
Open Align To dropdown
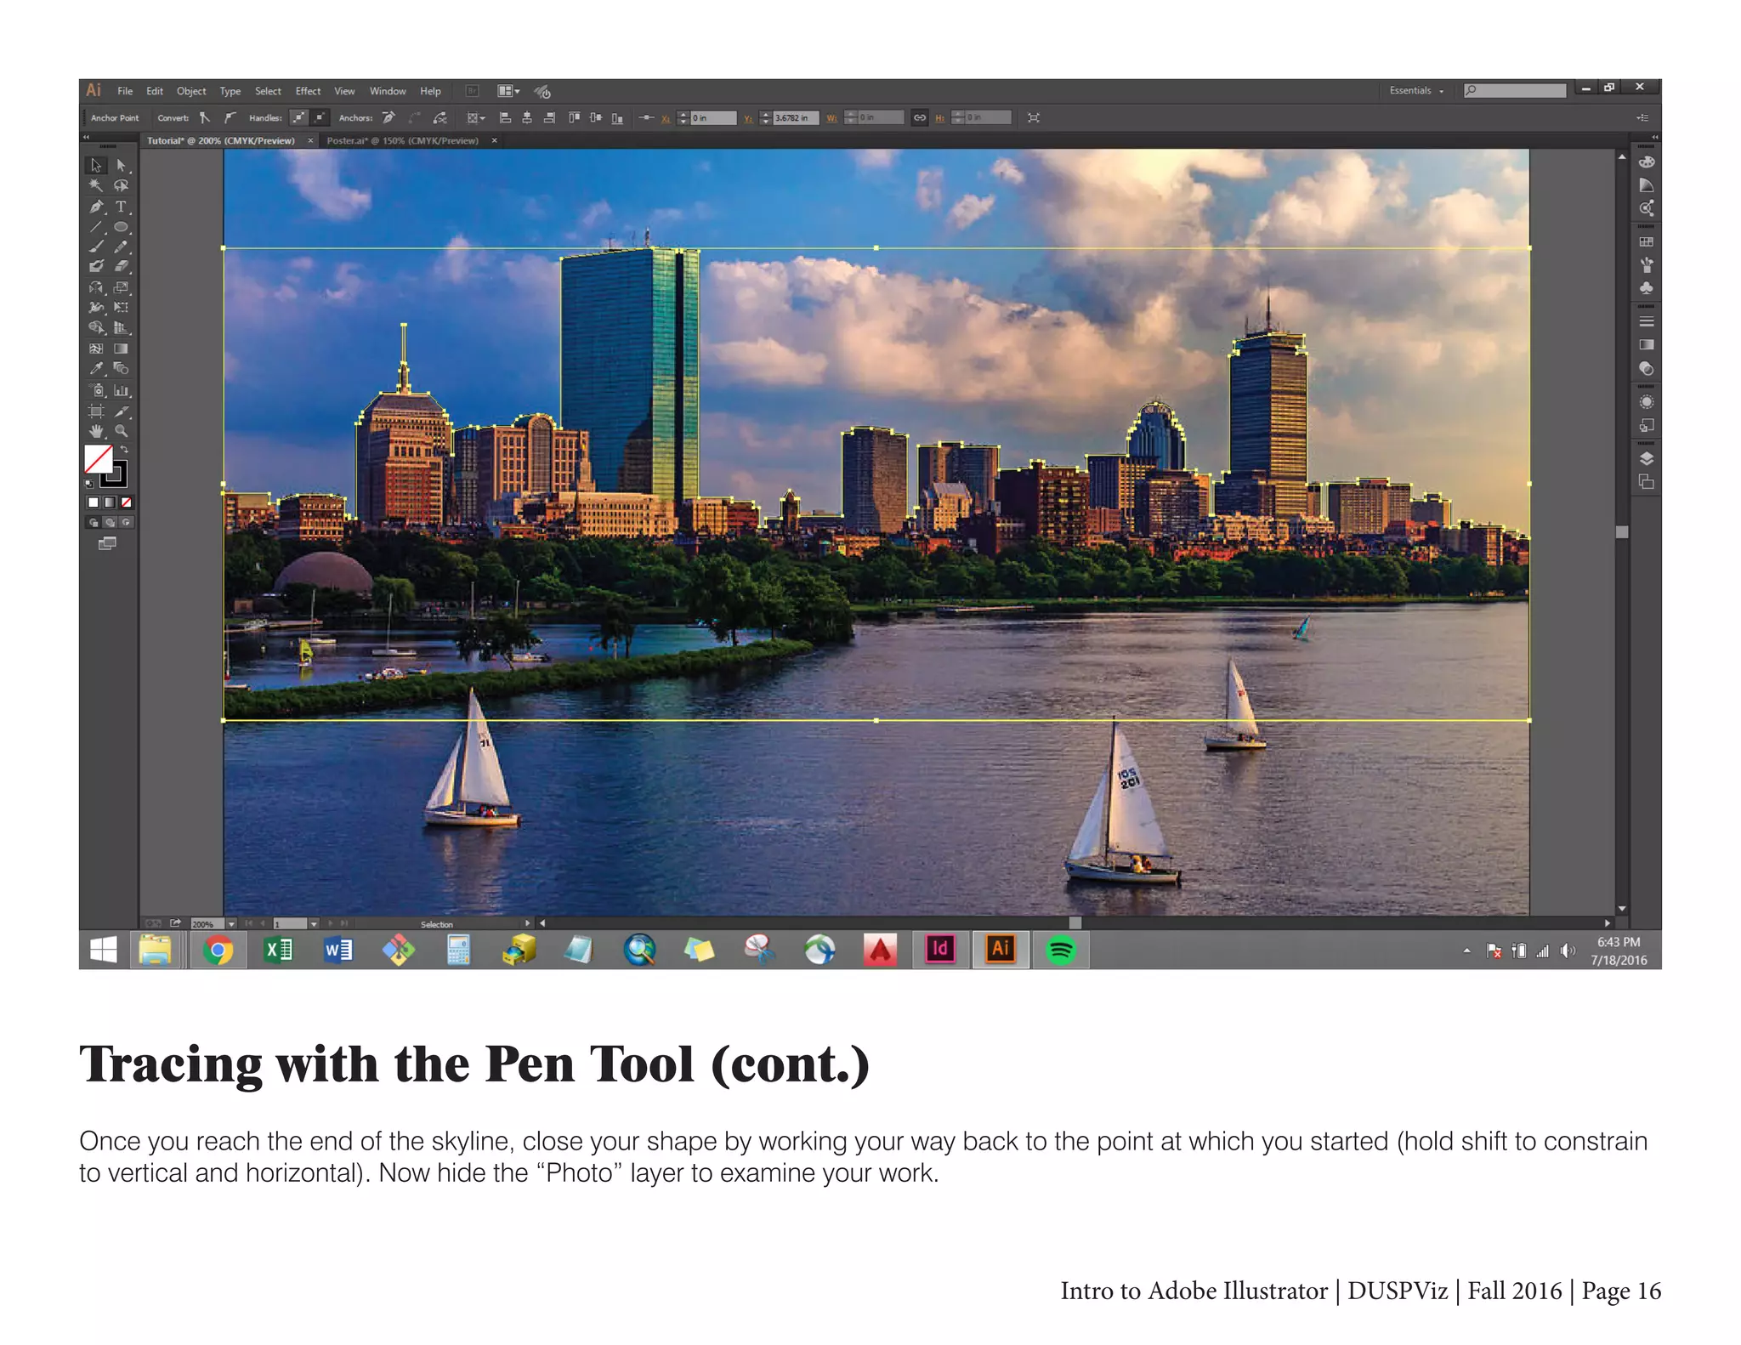(476, 117)
